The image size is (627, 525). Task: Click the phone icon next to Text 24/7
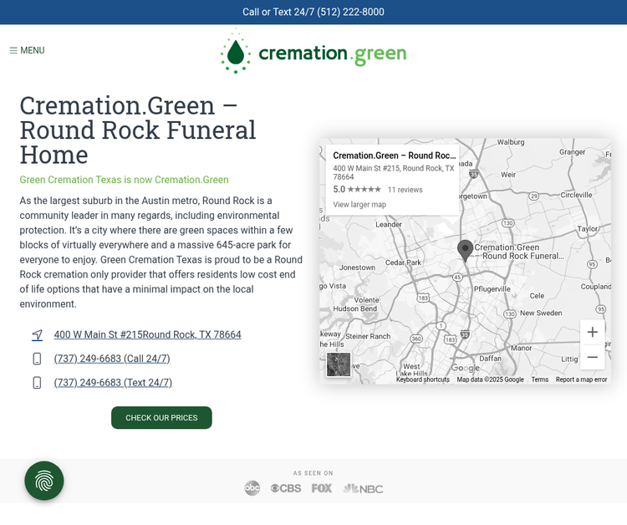(x=37, y=383)
